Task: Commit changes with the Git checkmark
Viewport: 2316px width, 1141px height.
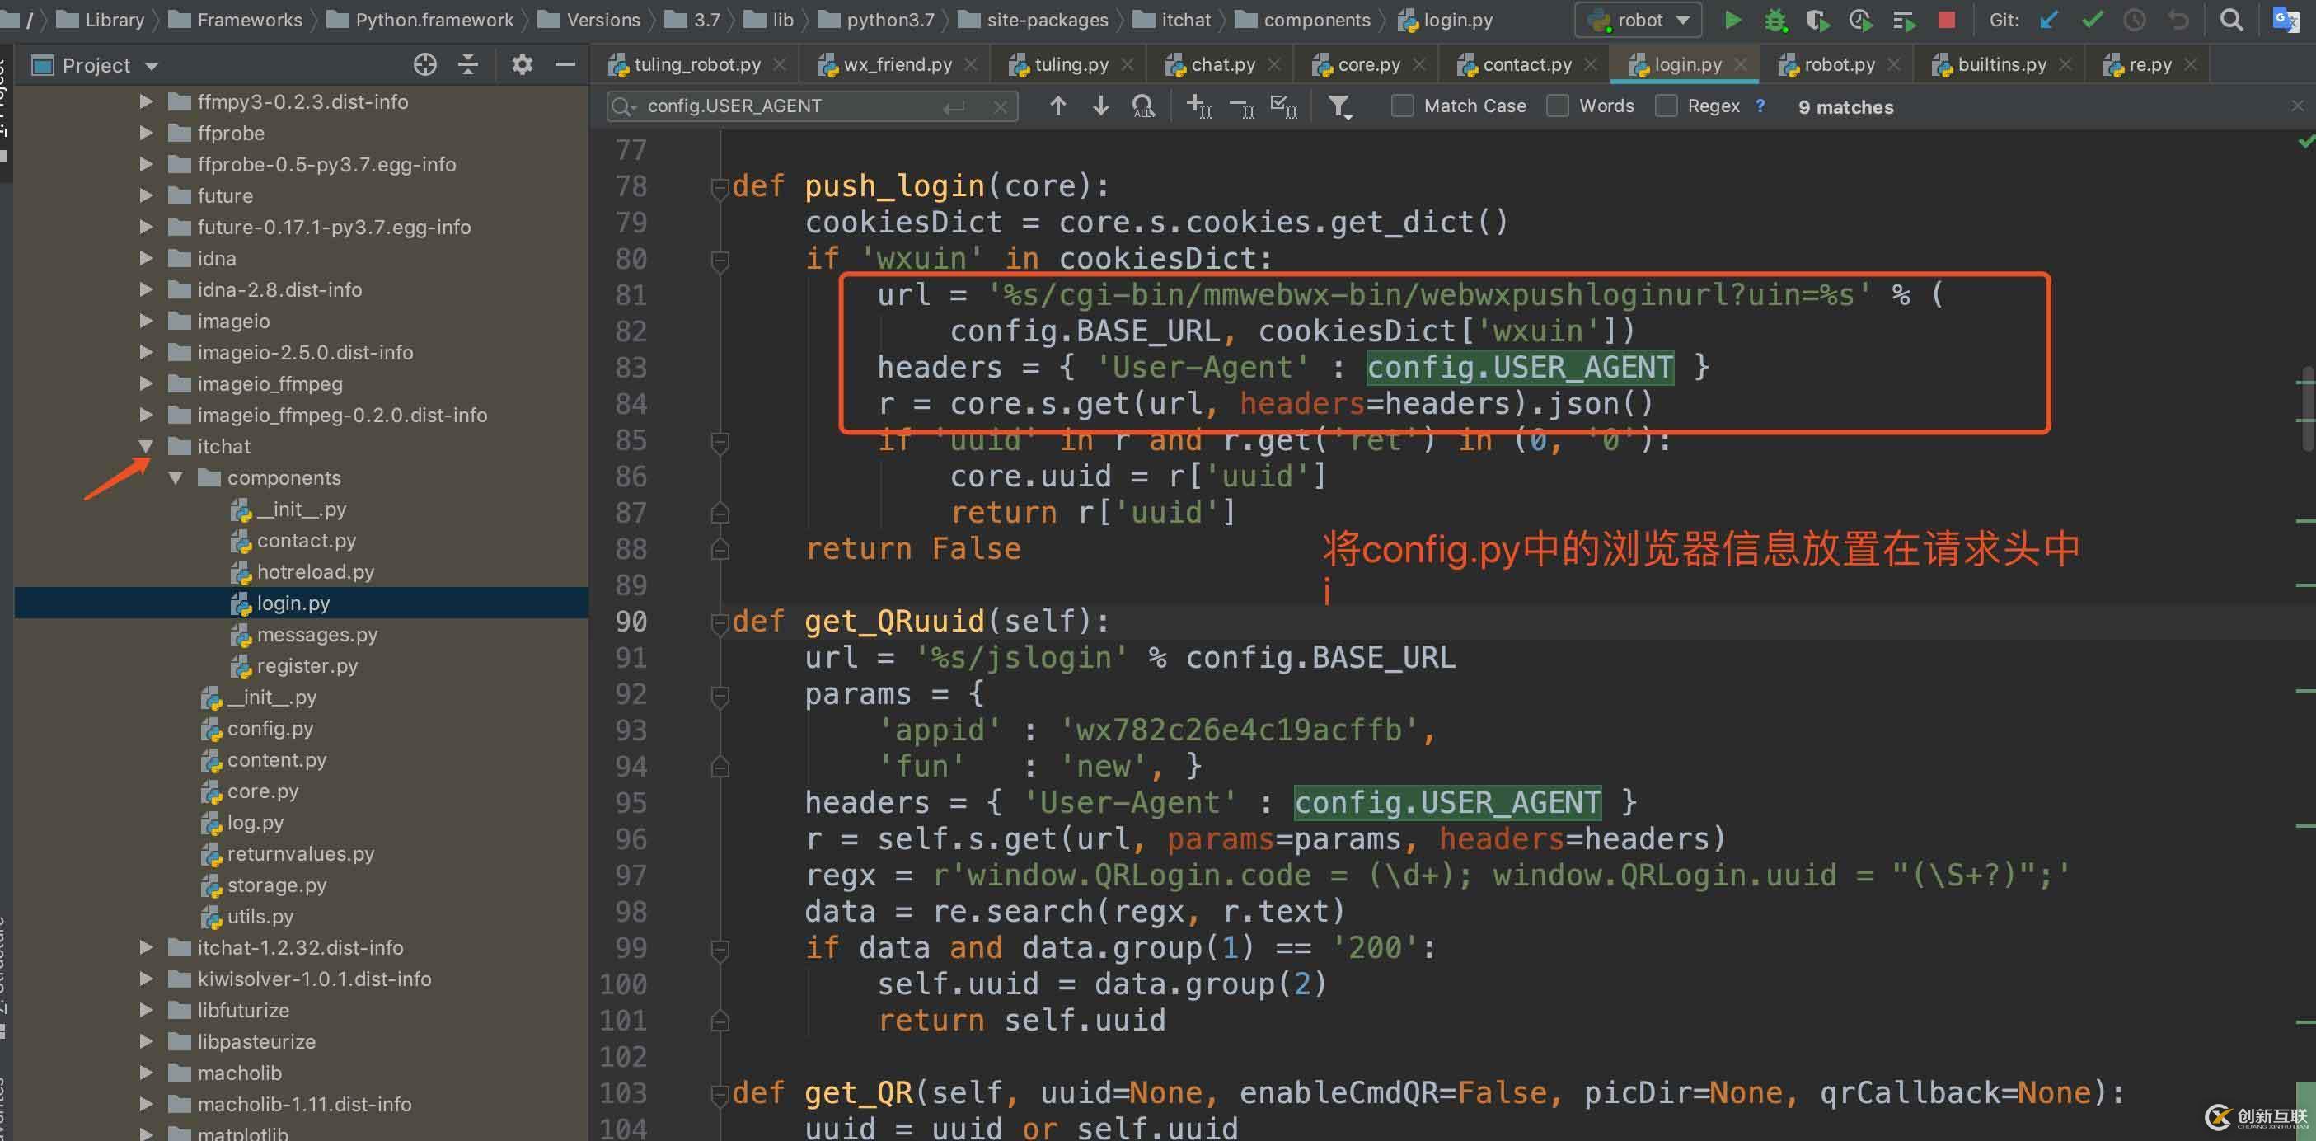Action: tap(2093, 19)
